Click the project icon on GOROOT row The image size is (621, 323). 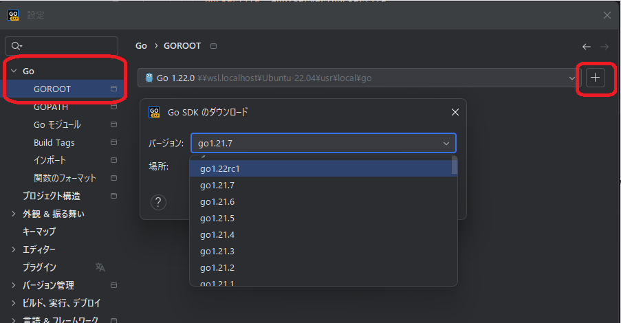(x=113, y=89)
